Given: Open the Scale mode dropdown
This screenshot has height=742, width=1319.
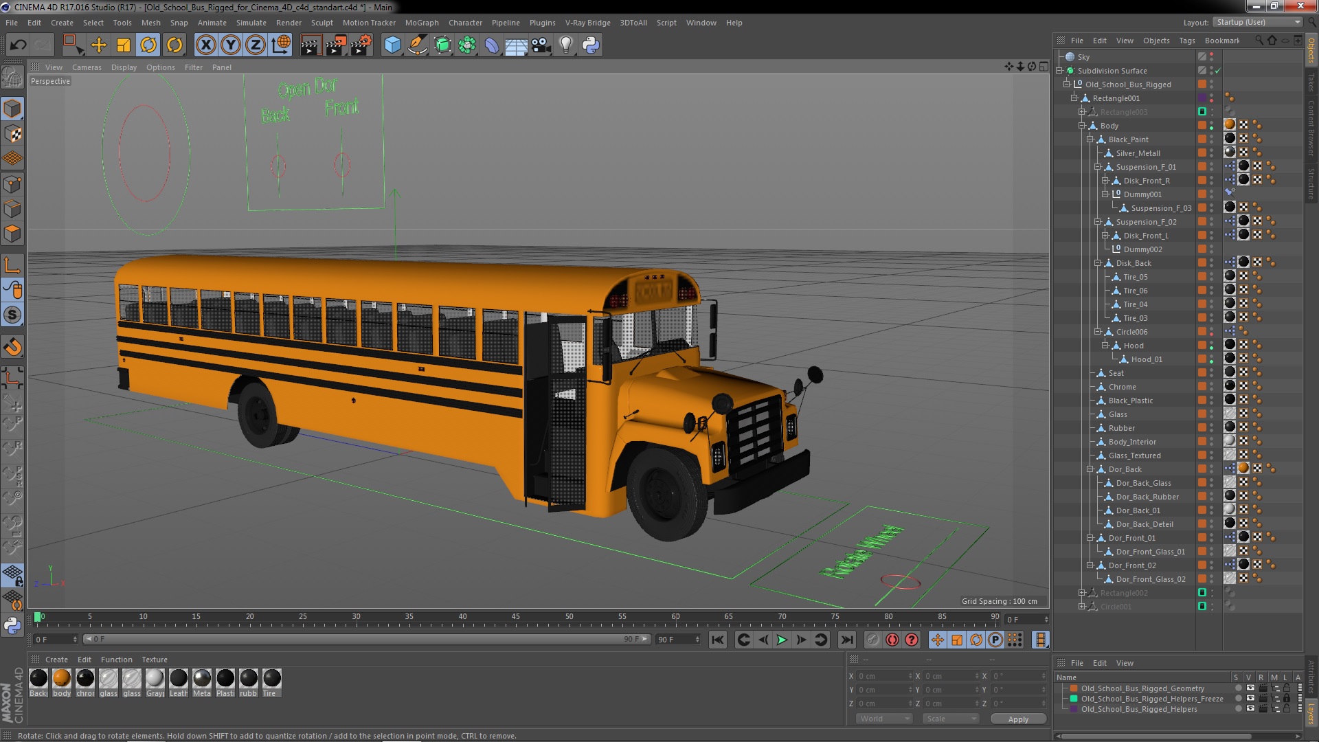Looking at the screenshot, I should [951, 719].
